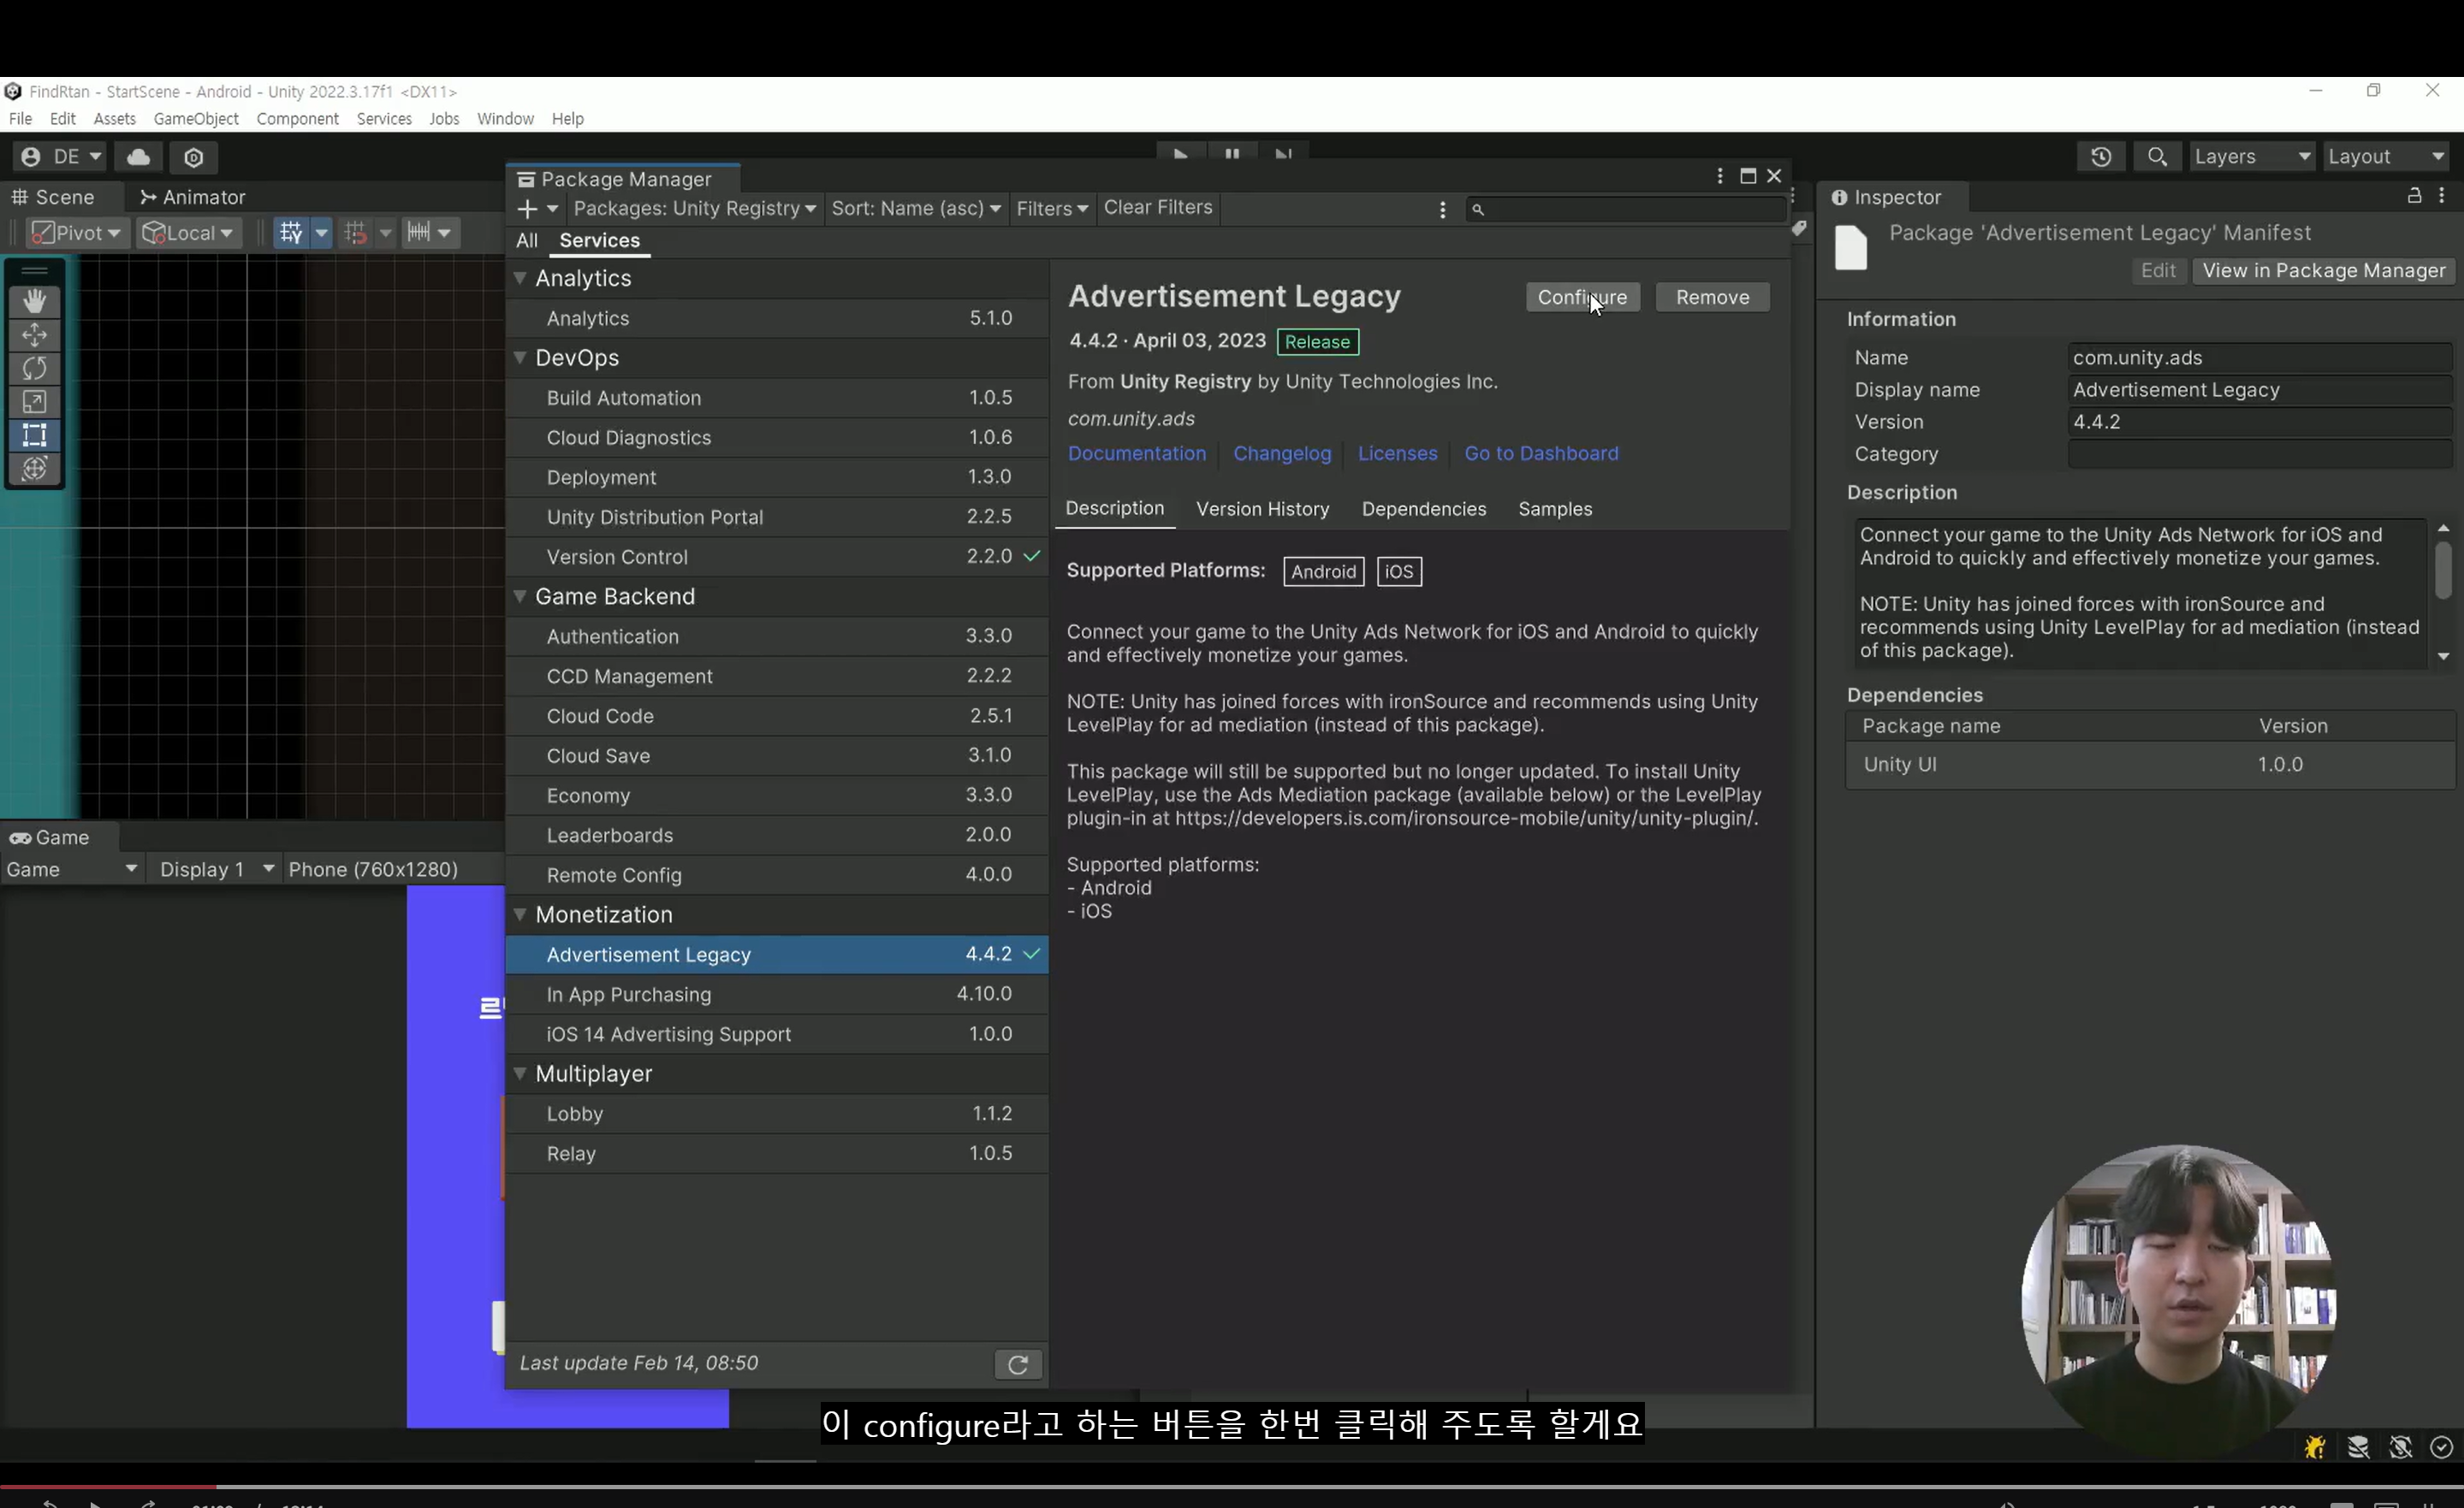2464x1508 pixels.
Task: Select the Hand view tool in Scene
Action: point(35,301)
